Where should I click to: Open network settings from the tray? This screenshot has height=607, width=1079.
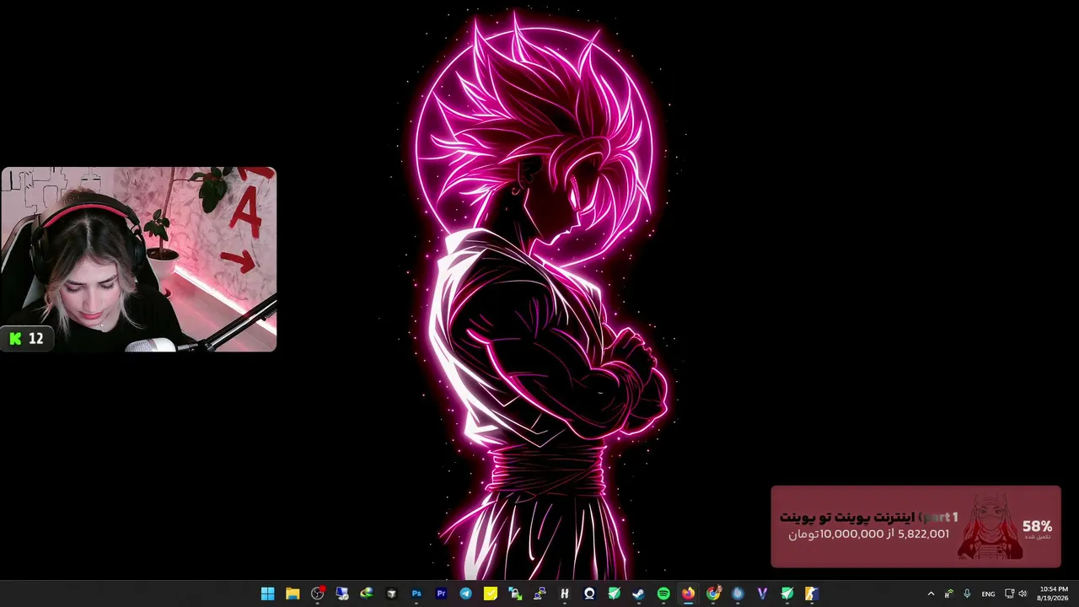(1009, 594)
